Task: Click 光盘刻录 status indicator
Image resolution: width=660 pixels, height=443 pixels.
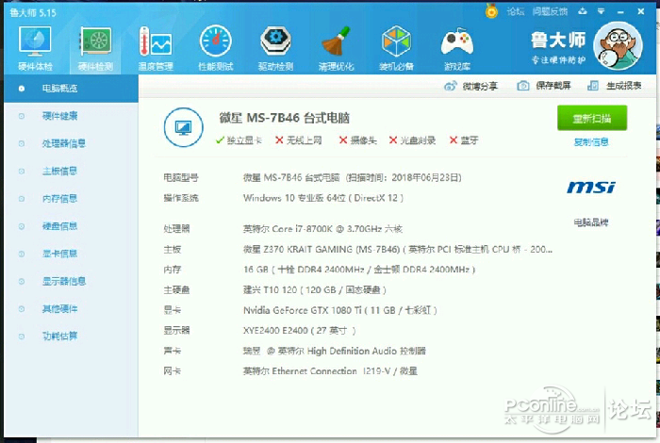Action: 413,140
